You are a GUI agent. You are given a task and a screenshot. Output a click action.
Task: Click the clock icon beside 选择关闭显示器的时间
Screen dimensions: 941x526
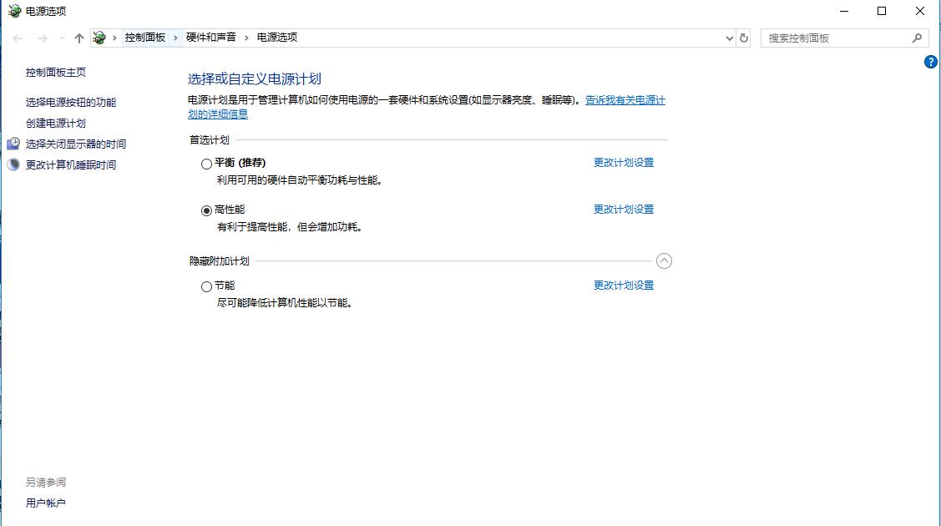[13, 143]
